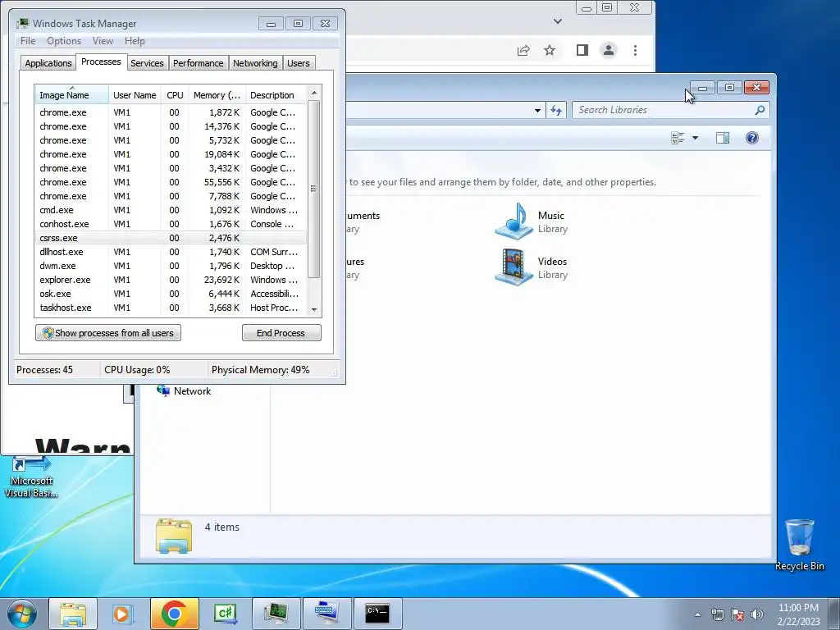The height and width of the screenshot is (630, 840).
Task: Select the csrss.exe process row
Action: [x=171, y=238]
